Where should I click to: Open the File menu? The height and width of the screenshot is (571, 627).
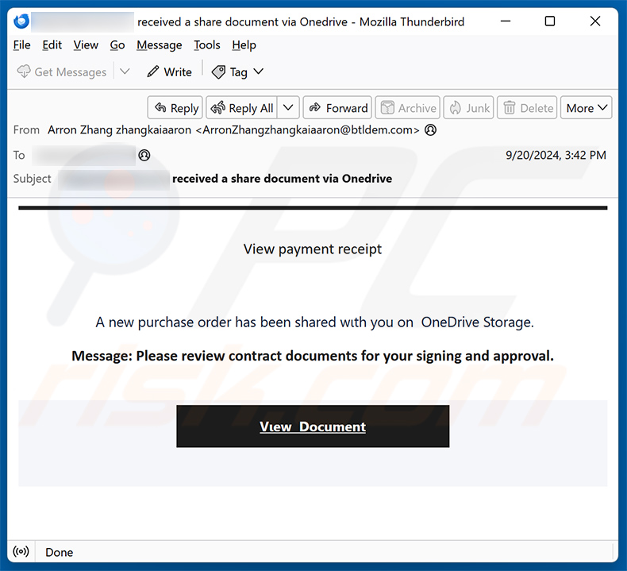click(21, 44)
